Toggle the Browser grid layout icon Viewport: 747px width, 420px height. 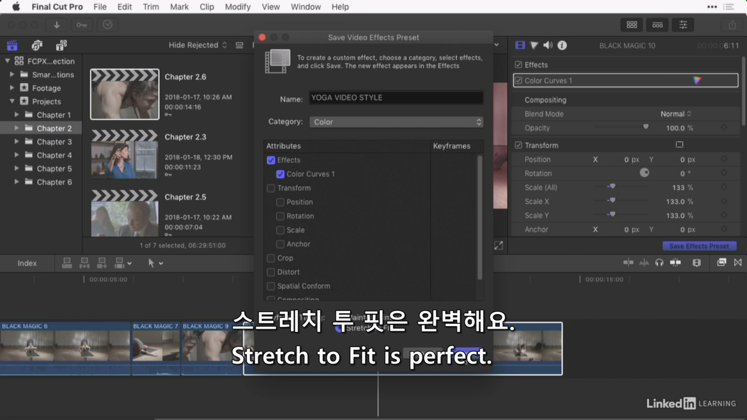(x=632, y=24)
